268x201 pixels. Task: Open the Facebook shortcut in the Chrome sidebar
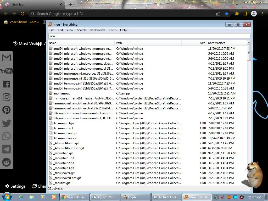coord(6,84)
